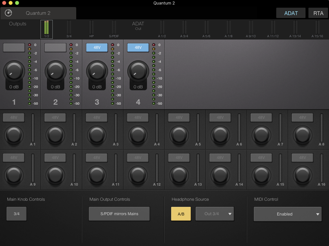Viewport: 329px width, 246px height.
Task: Select the A 5/6 ADAT output meter
Action: [x=206, y=29]
